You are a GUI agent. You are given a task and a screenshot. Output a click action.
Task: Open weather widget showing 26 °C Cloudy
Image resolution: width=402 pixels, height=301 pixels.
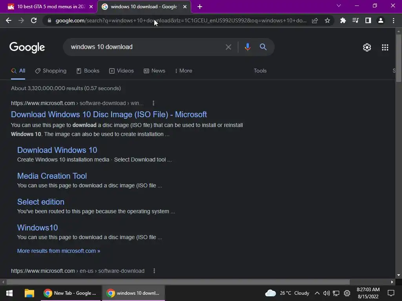coord(287,293)
